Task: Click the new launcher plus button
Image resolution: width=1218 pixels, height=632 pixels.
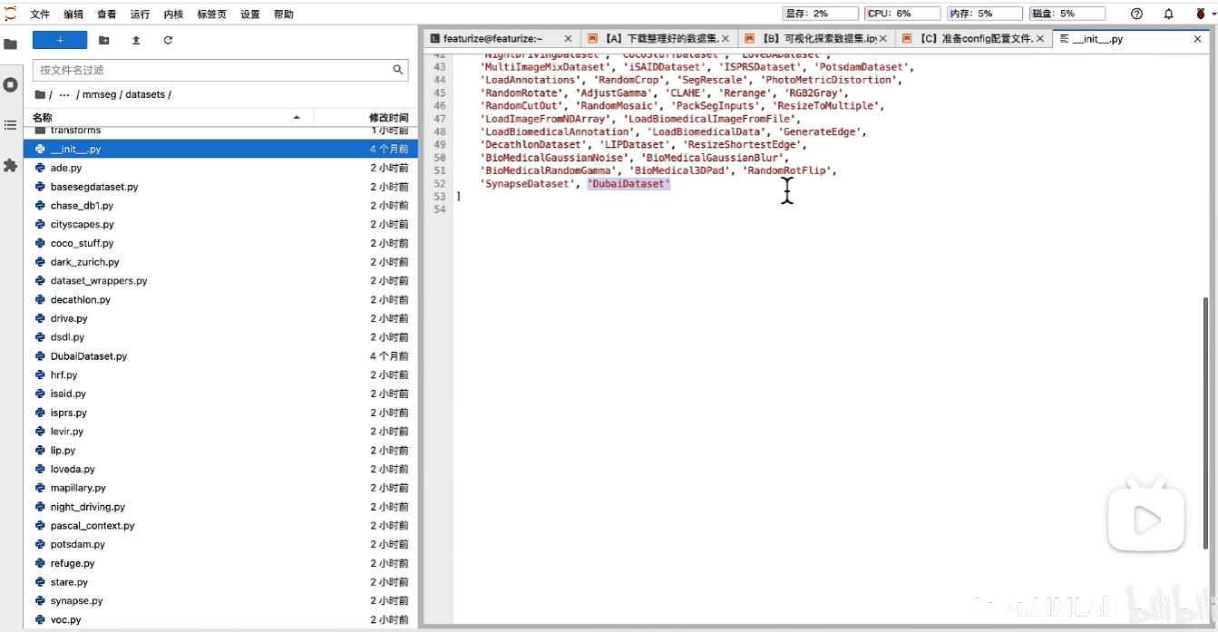Action: (60, 41)
